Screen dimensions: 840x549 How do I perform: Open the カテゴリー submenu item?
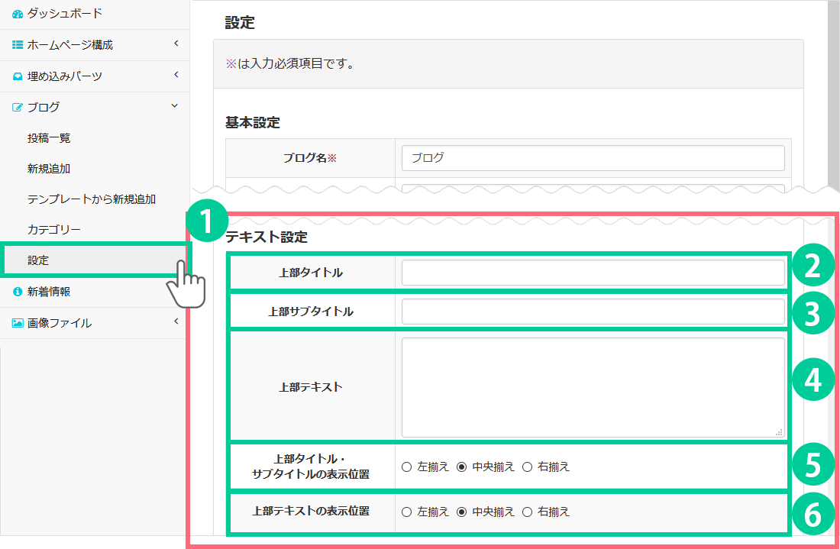tap(53, 230)
